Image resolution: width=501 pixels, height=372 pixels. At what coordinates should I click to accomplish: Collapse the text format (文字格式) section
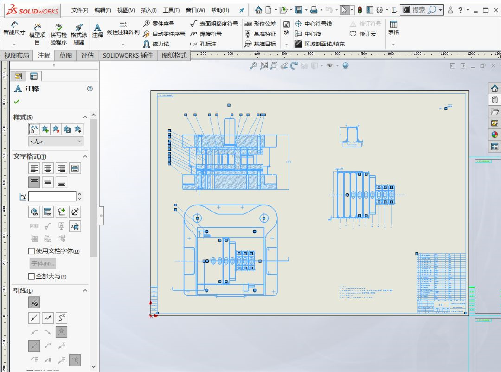(85, 156)
